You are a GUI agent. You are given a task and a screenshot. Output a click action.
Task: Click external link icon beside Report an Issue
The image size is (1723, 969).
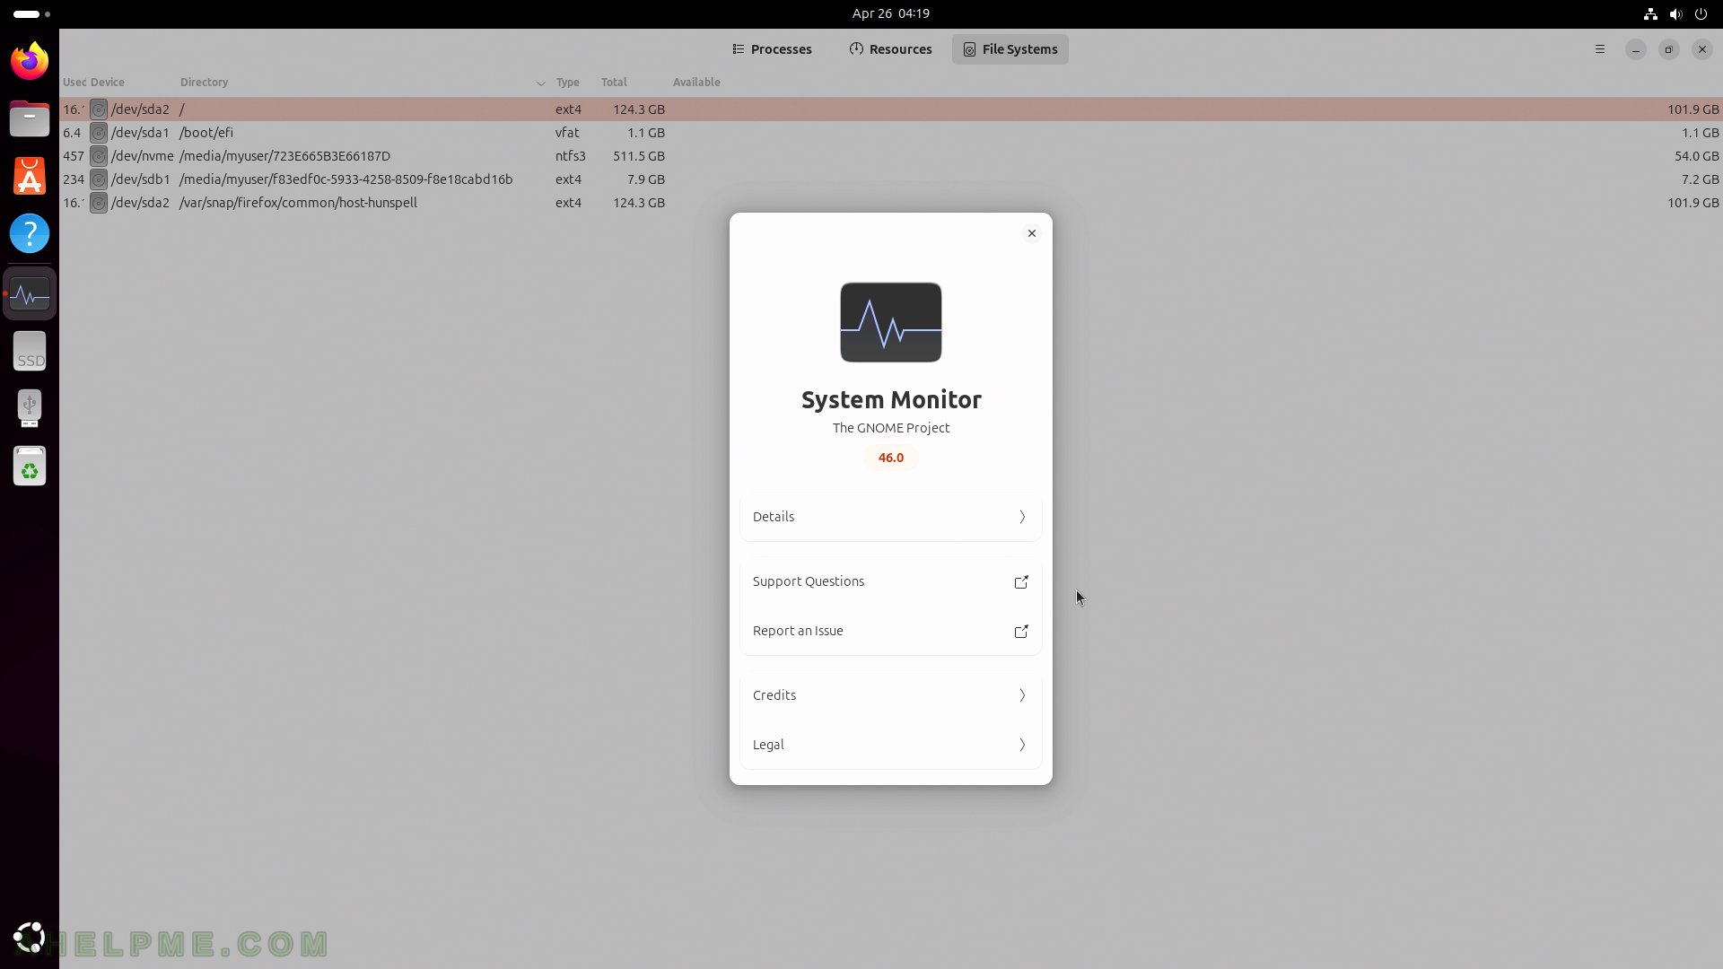click(x=1021, y=631)
